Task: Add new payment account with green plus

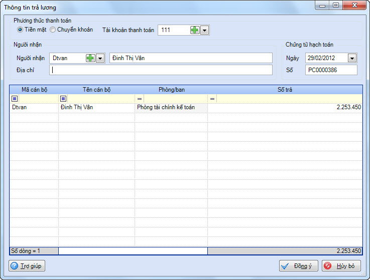Action: click(x=195, y=30)
